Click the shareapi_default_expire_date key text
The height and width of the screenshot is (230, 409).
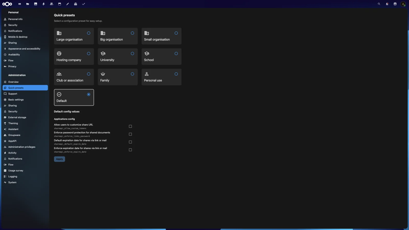pos(70,144)
